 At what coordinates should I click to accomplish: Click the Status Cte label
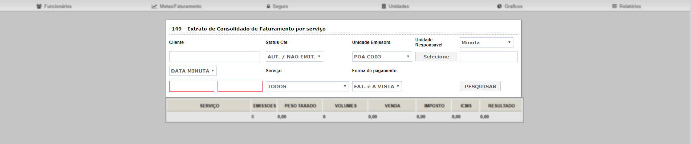(277, 42)
